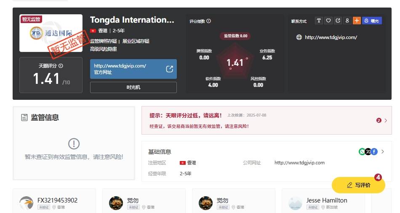The width and height of the screenshot is (400, 213).
Task: Click the 牌照指数 0.00 value
Action: coord(204,58)
